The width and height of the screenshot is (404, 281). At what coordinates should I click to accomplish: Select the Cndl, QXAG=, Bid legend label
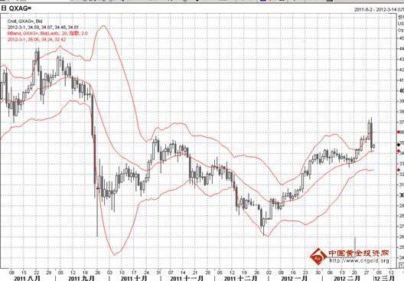coord(25,21)
